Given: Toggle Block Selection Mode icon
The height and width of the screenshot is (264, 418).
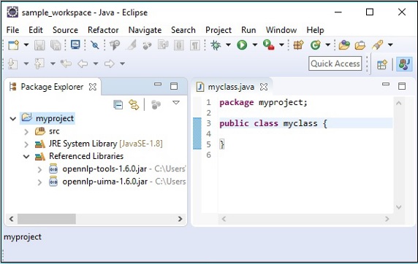Looking at the screenshot, I should click(x=179, y=45).
